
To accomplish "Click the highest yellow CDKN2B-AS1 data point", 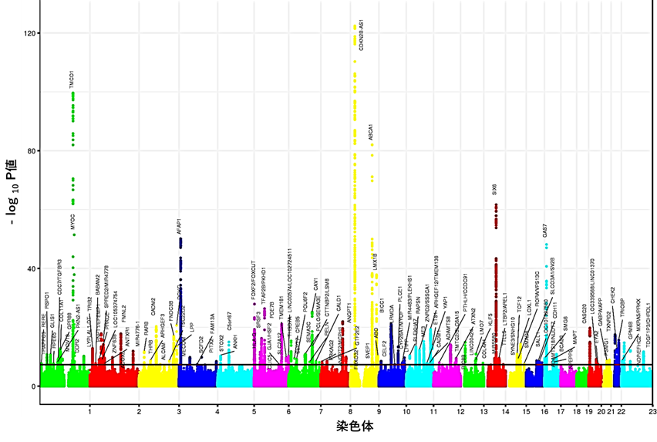I will [355, 26].
